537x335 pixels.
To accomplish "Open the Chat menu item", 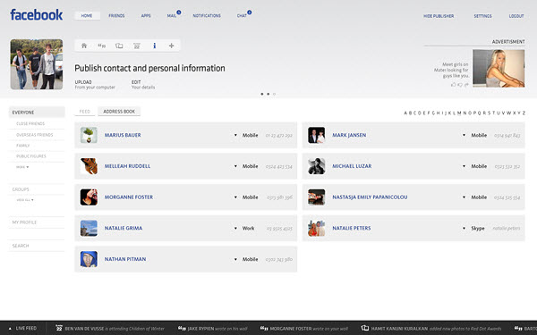I will (x=242, y=16).
